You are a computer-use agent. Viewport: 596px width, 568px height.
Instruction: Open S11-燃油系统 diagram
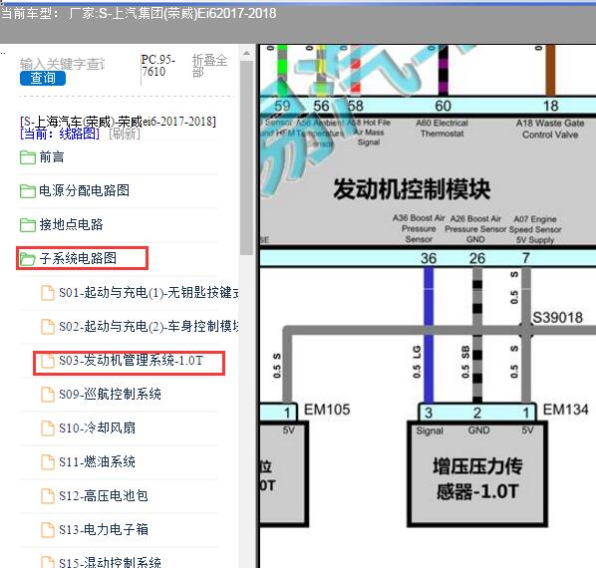(x=97, y=461)
